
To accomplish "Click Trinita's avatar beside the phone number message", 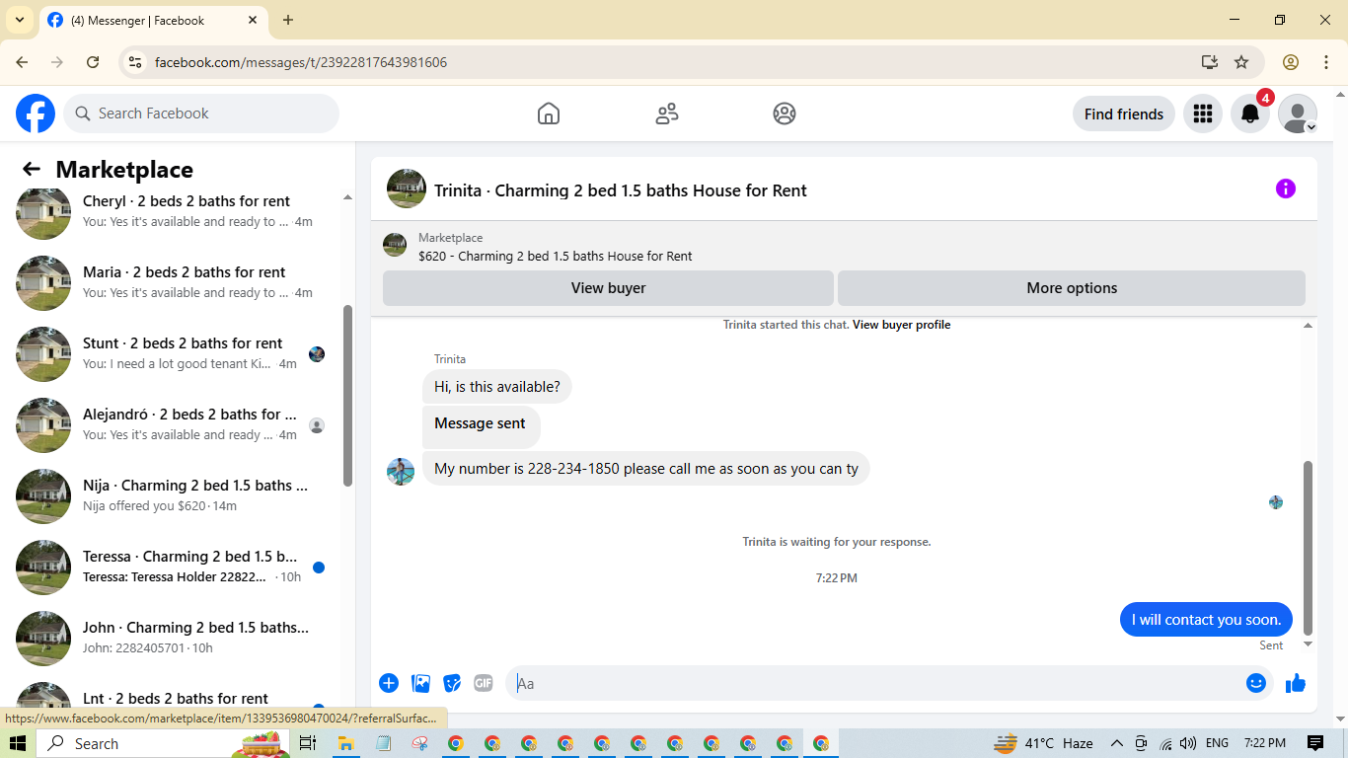I will (x=401, y=471).
